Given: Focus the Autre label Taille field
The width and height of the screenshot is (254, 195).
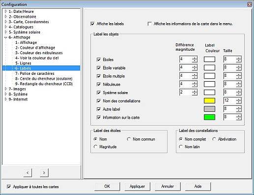Looking at the screenshot, I should tap(230, 109).
